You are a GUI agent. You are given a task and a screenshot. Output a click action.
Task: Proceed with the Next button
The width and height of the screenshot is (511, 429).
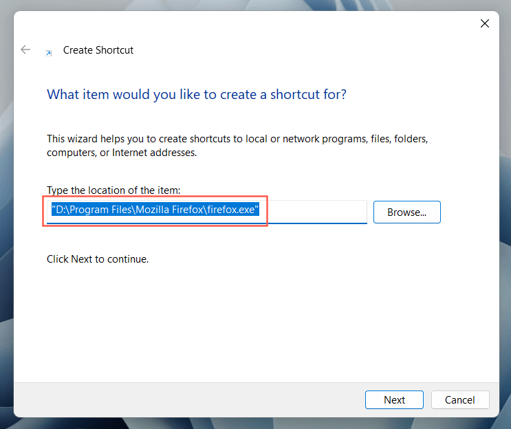pos(394,399)
